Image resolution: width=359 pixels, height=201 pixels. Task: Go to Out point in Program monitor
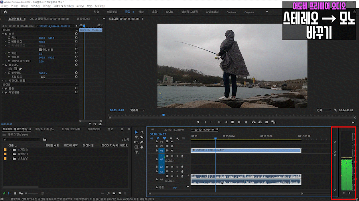click(245, 122)
